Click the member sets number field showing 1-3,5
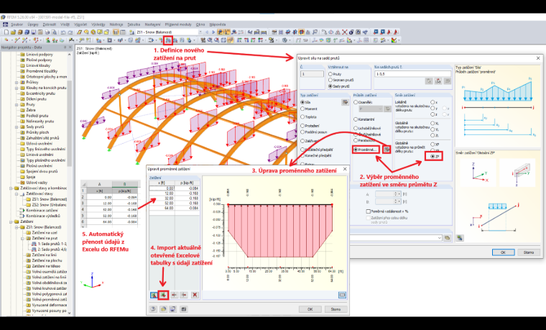 tap(412, 74)
